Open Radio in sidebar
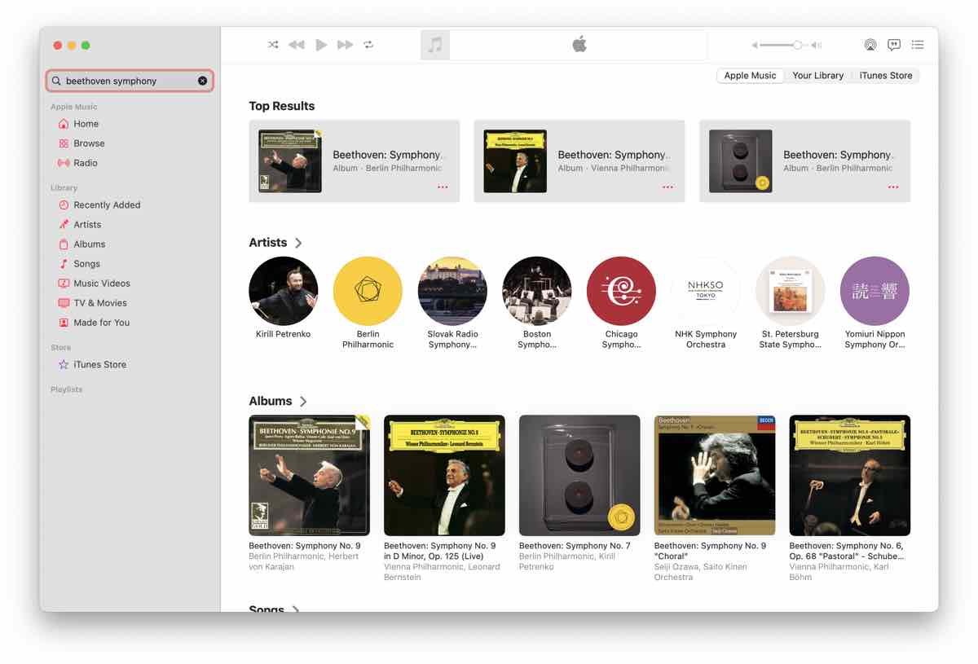This screenshot has height=664, width=978. pyautogui.click(x=86, y=163)
